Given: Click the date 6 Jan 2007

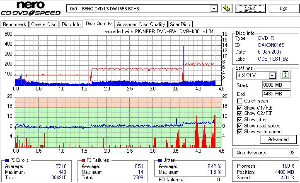Looking at the screenshot, I should tap(270, 52).
